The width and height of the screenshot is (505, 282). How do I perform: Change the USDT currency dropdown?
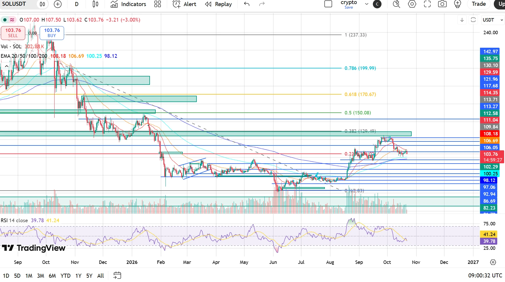[493, 20]
